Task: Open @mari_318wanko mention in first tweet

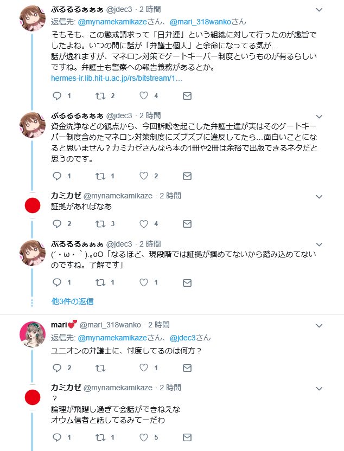Action: coord(200,22)
